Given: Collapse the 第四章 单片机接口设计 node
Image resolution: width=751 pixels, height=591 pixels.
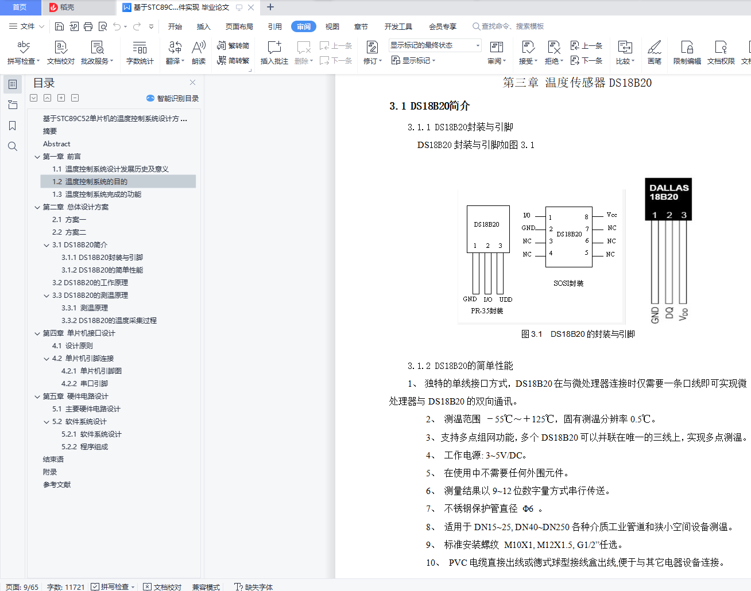Looking at the screenshot, I should 37,333.
